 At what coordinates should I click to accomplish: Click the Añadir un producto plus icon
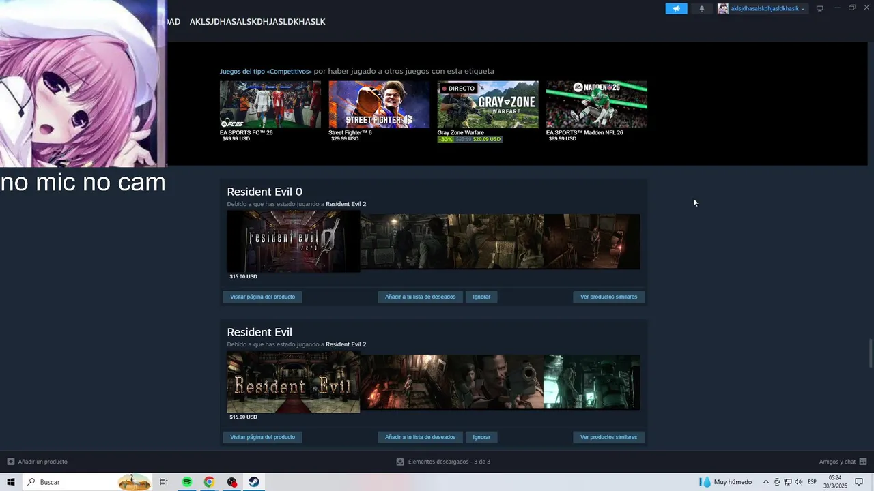click(10, 462)
